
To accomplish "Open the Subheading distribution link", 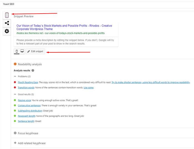I will coord(30,111).
